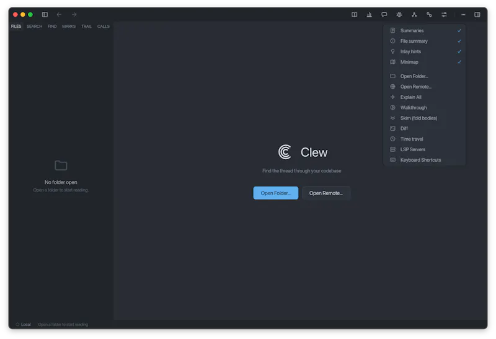Open the sliders settings icon
The width and height of the screenshot is (496, 339).
click(444, 14)
